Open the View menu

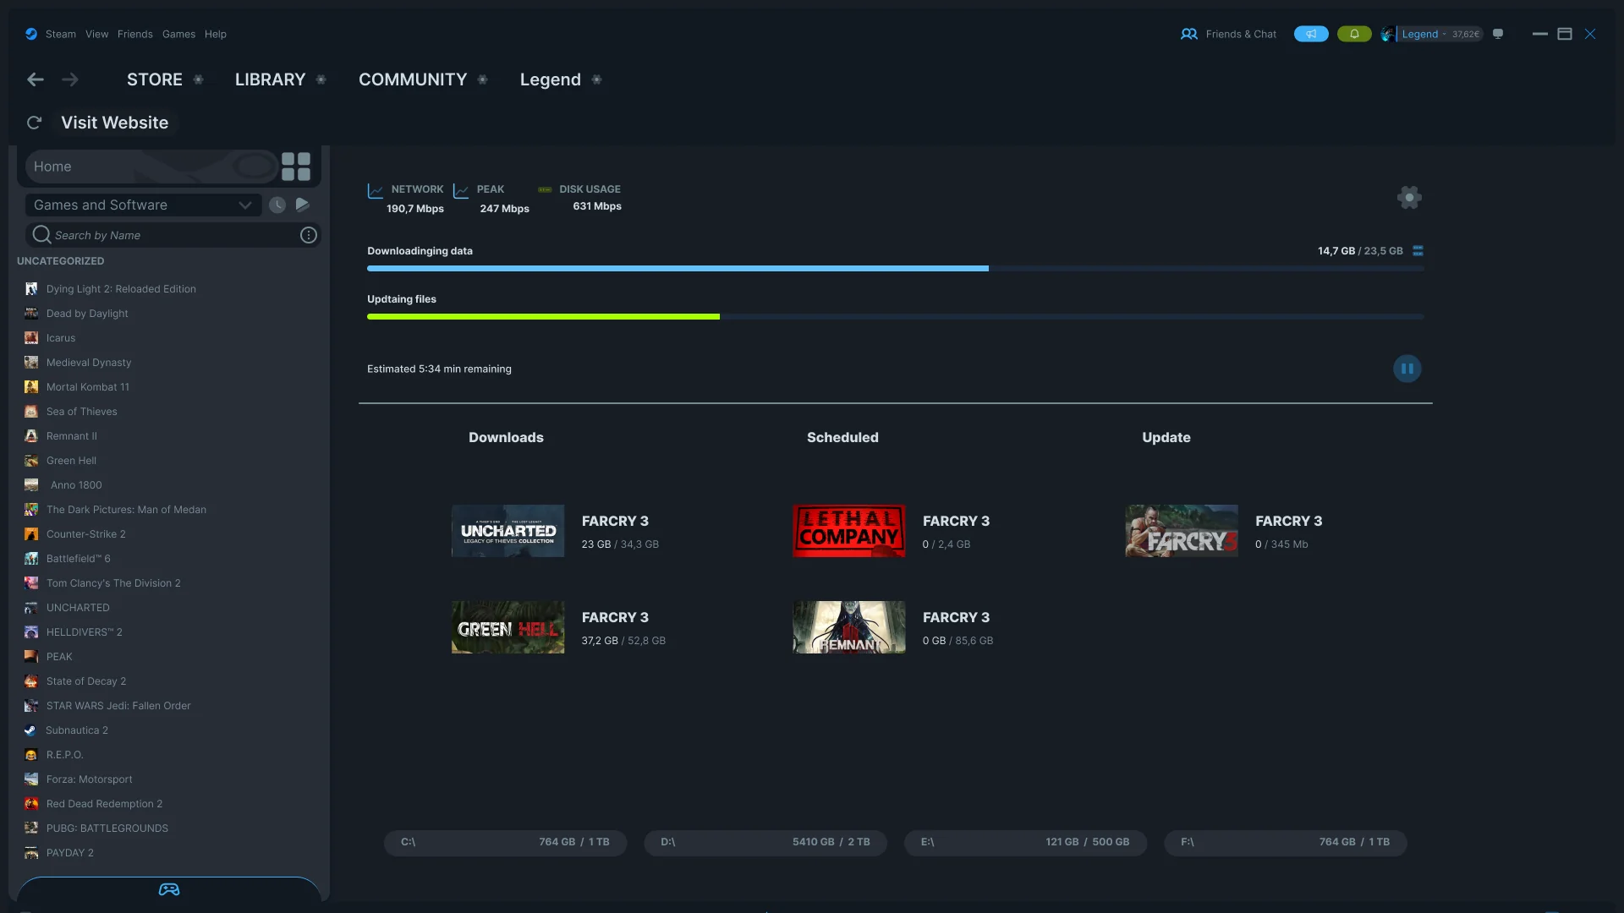pyautogui.click(x=97, y=34)
